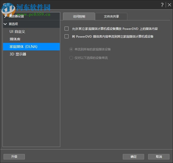
Task: Select 媒体库 in the sidebar
Action: coord(31,39)
